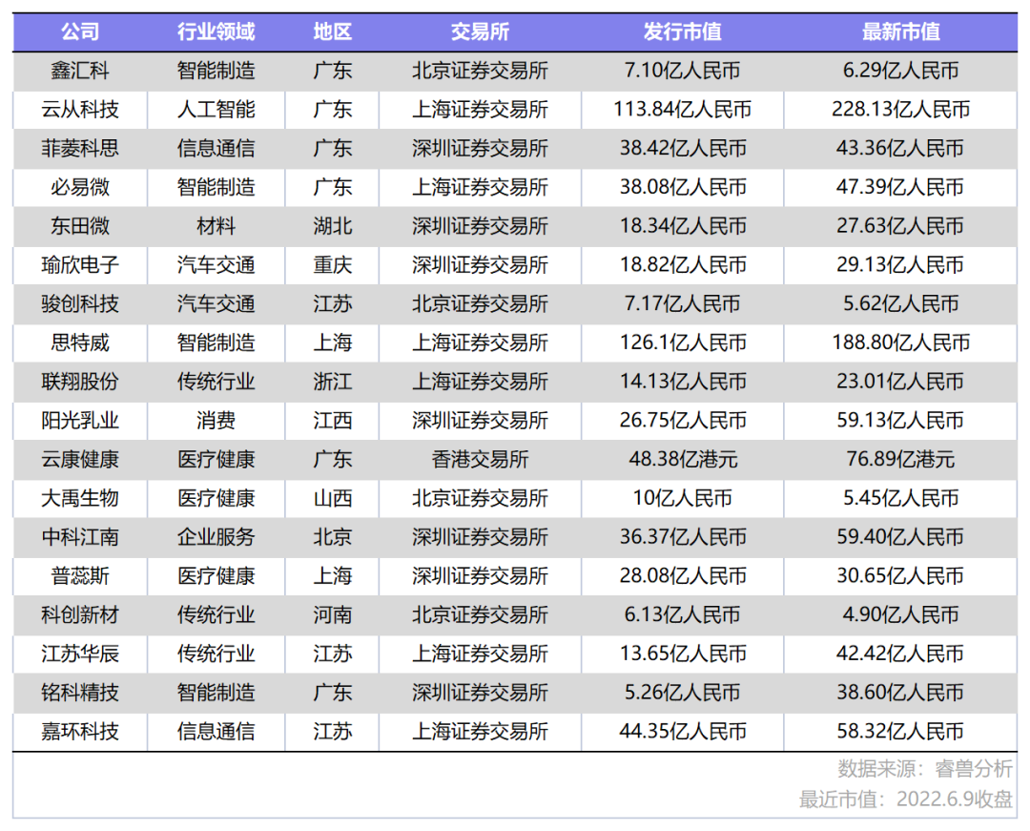Select the 嘉环科技 company cell

[80, 731]
